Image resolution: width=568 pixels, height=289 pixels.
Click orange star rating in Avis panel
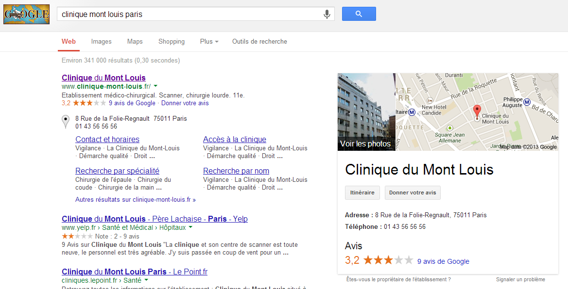(388, 260)
